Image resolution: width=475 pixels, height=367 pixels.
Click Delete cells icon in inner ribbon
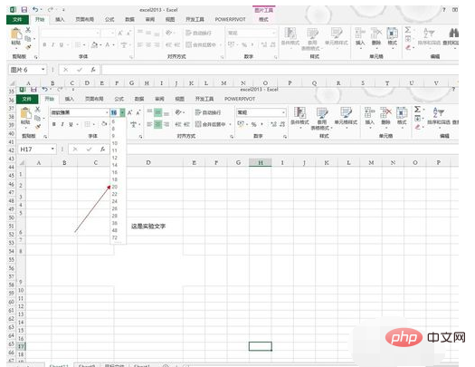[x=385, y=112]
